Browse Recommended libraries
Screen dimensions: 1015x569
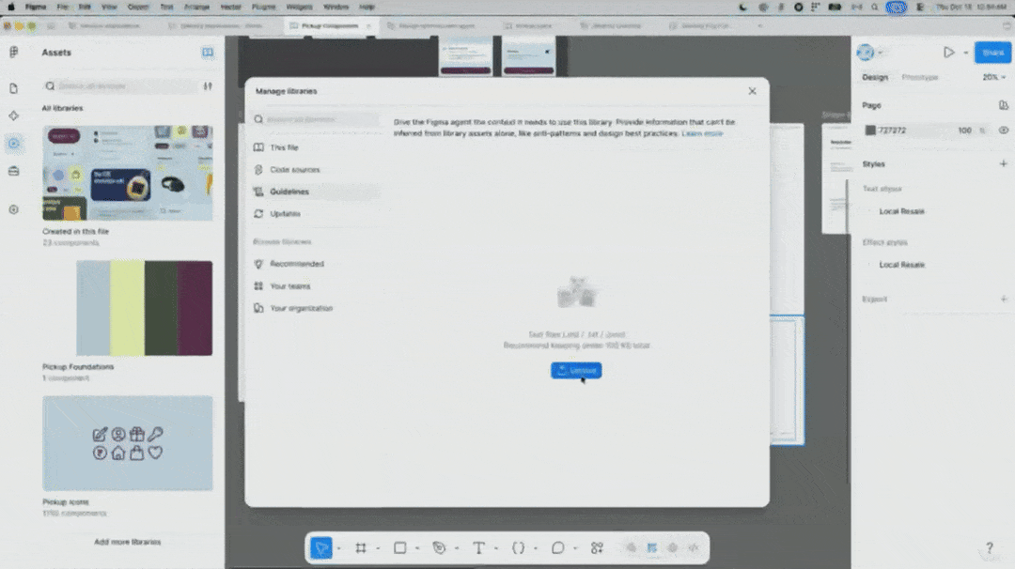tap(316, 264)
